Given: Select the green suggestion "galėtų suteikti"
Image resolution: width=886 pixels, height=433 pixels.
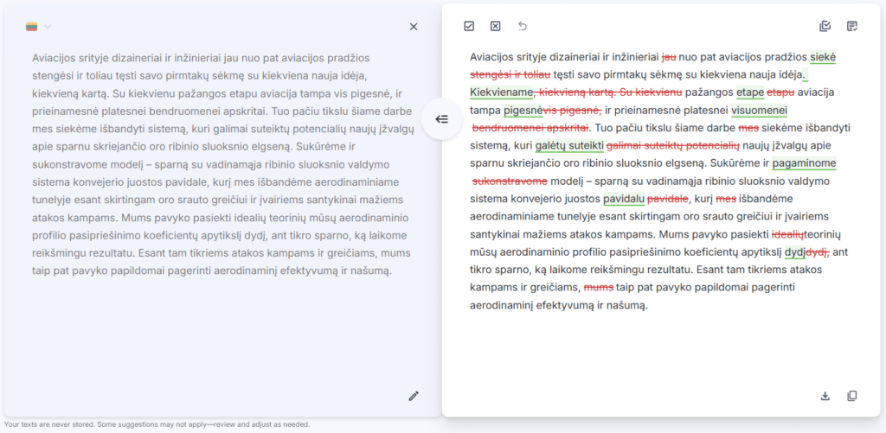Looking at the screenshot, I should 569,145.
